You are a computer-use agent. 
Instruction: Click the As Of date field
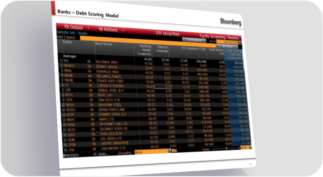228,42
